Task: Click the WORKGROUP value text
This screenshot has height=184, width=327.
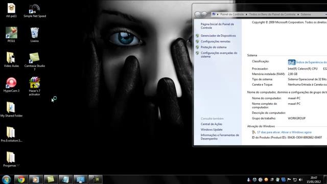Action: point(296,118)
